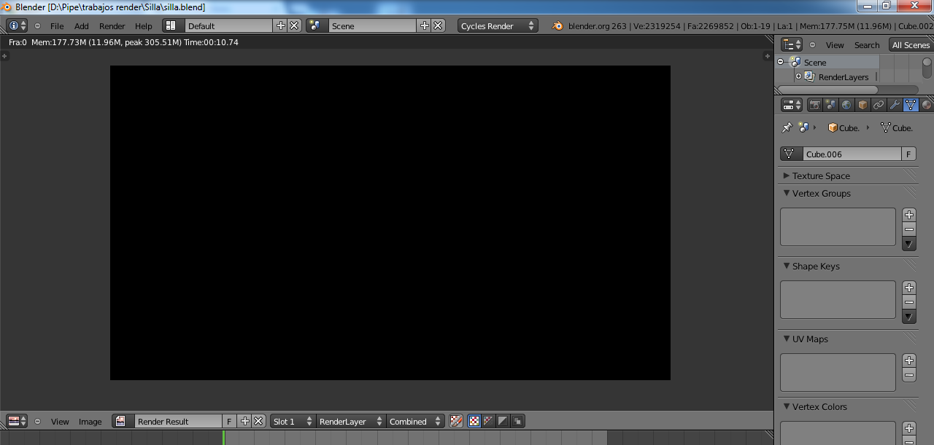Screen dimensions: 934x445
Task: Open the Slot 1 render slot dropdown
Action: tap(293, 421)
